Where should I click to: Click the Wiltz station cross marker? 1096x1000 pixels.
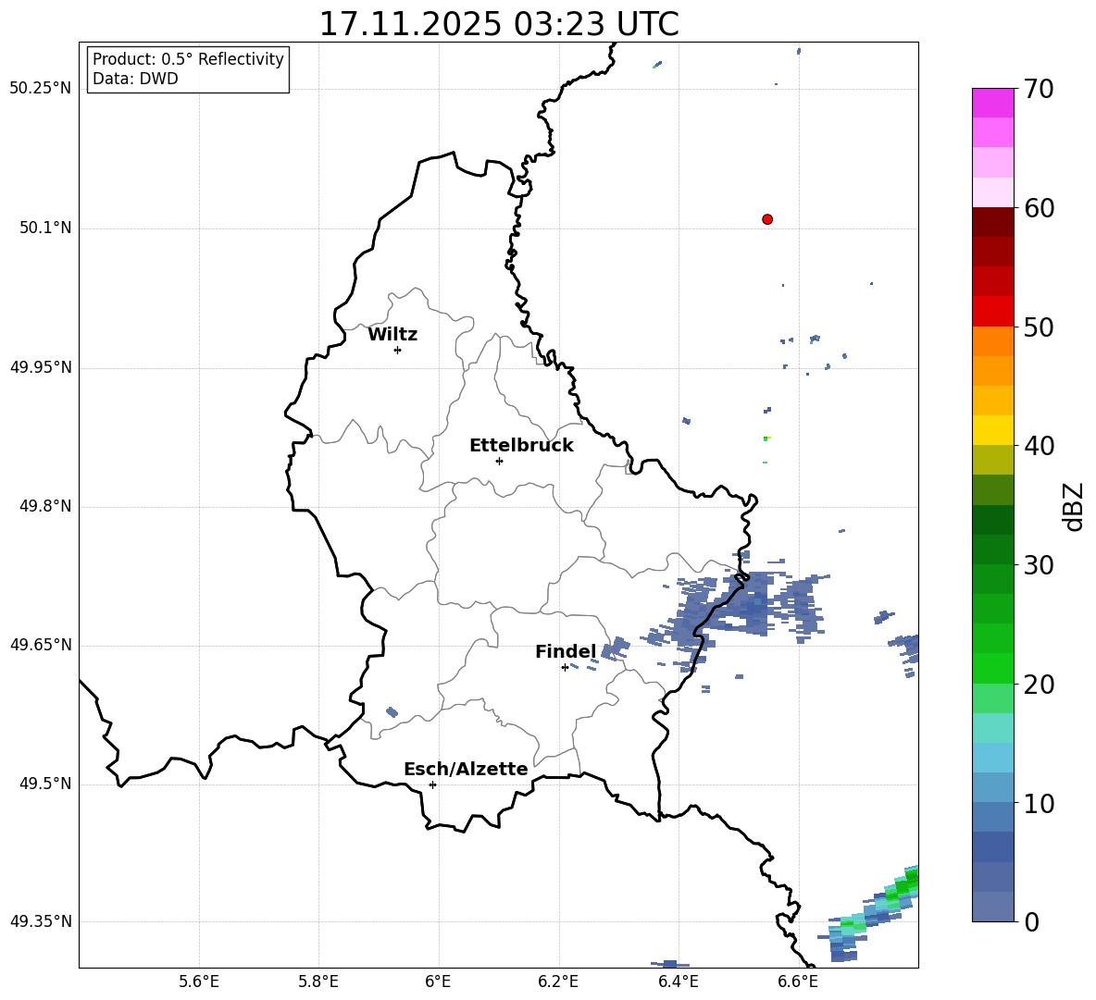coord(398,350)
